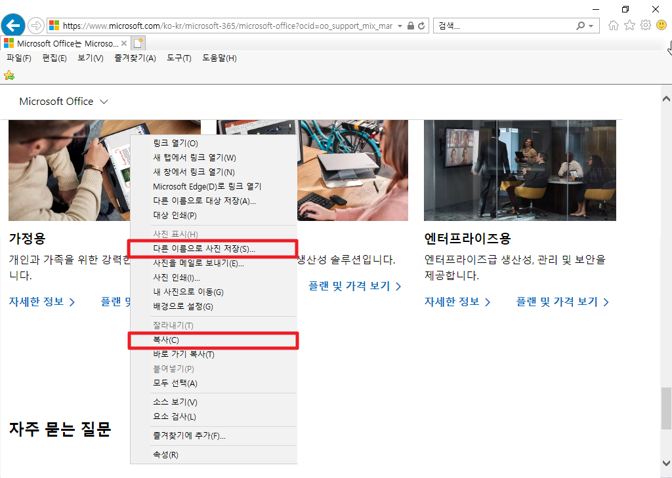Click the smiley feedback icon
Image resolution: width=672 pixels, height=478 pixels.
coord(661,26)
